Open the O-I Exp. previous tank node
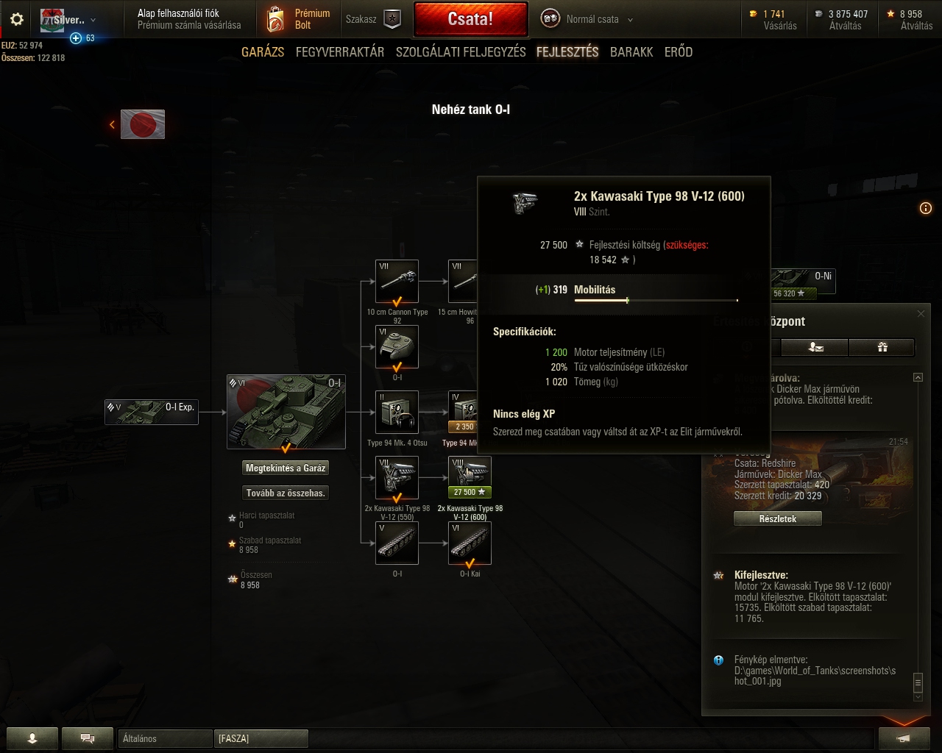Screen dimensions: 942x753 152,412
